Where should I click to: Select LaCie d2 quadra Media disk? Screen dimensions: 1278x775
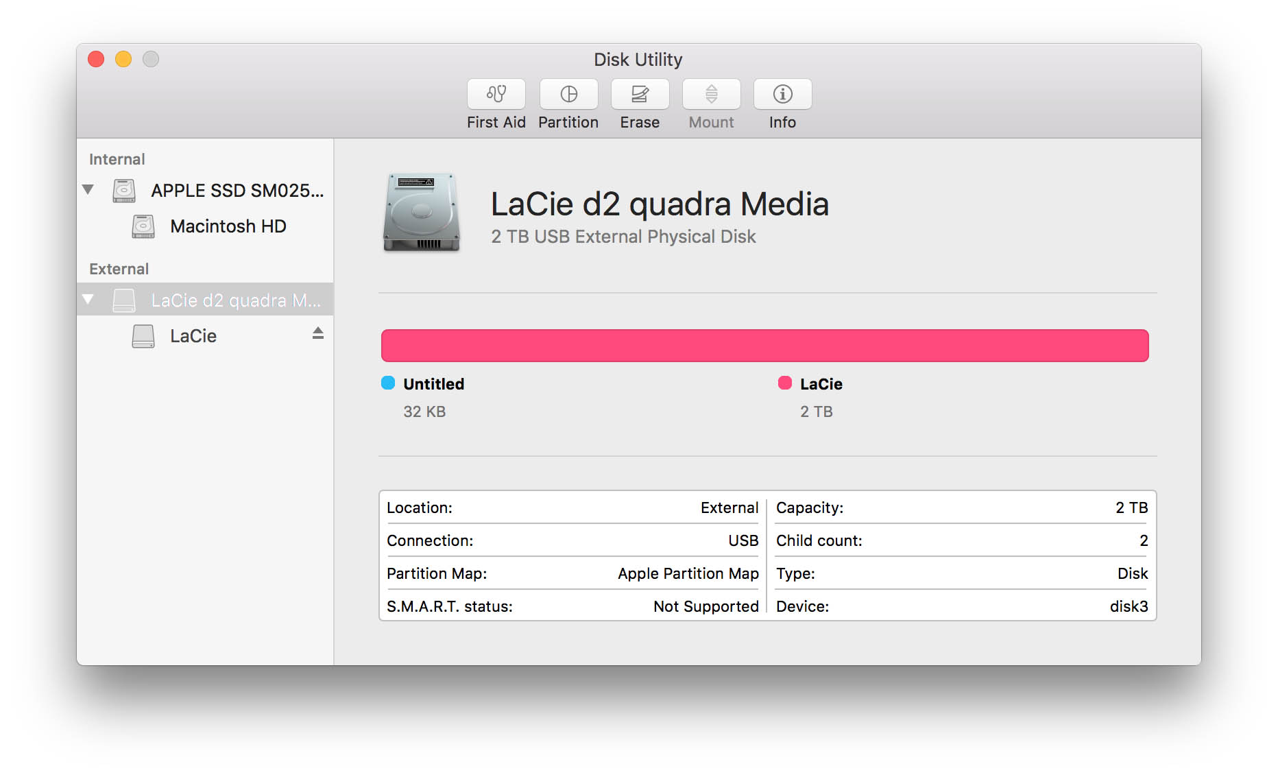click(x=235, y=300)
